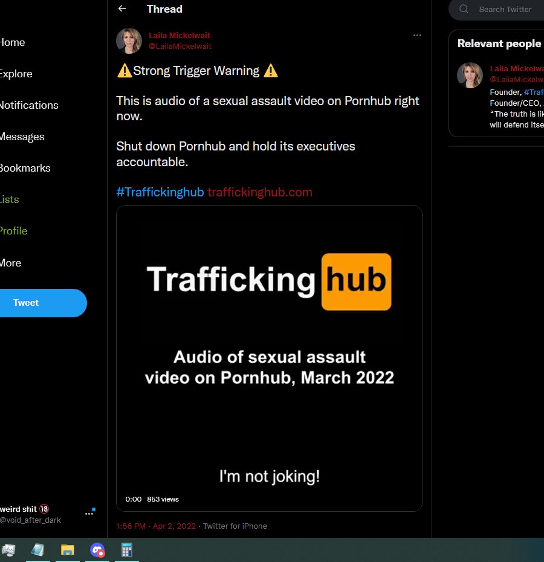Open the #Traf hashtag in Relevant people bio
Screen dimensions: 544x562
click(534, 92)
